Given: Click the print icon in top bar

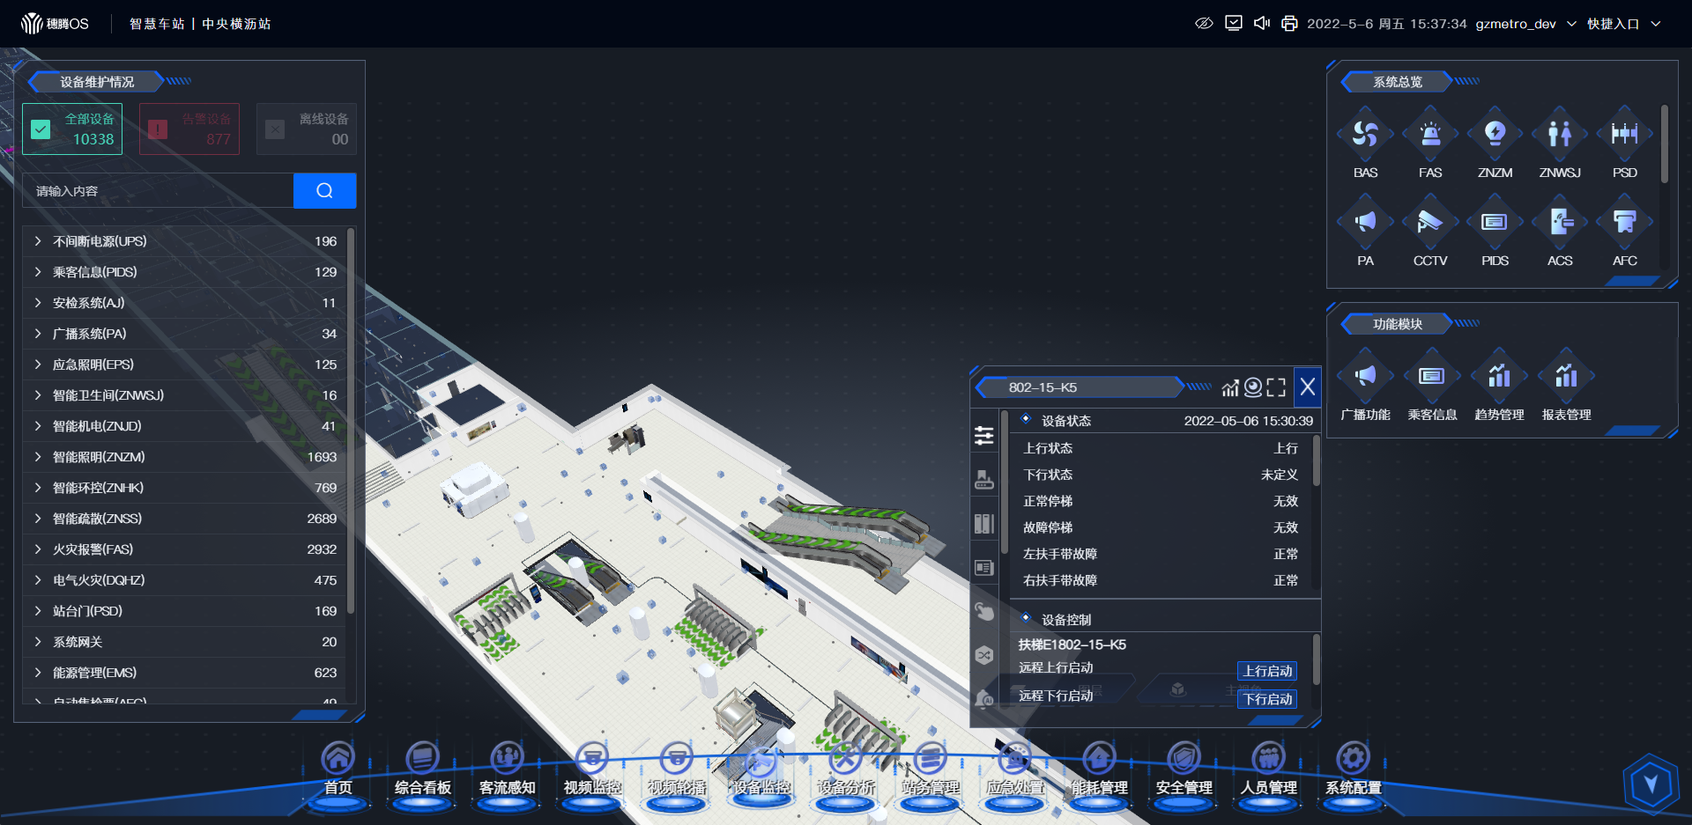Looking at the screenshot, I should click(1289, 23).
